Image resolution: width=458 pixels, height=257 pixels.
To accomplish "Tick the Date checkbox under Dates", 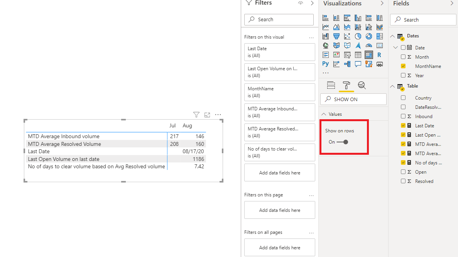I will click(x=403, y=47).
